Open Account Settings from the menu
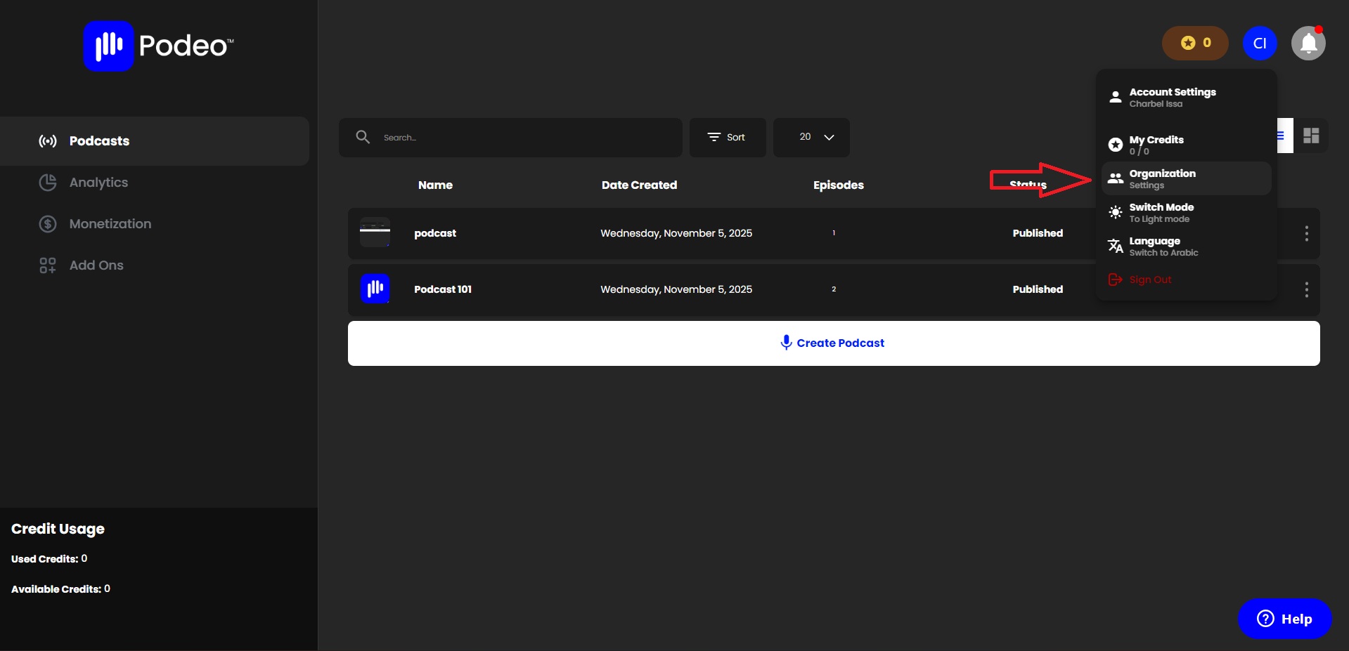This screenshot has height=651, width=1349. [1186, 97]
